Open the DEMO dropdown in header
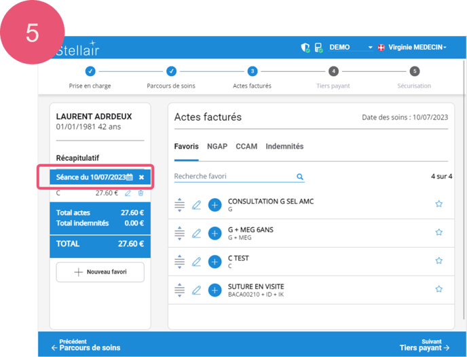Image resolution: width=467 pixels, height=357 pixels. coord(351,48)
